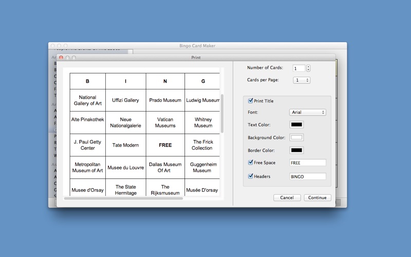Image resolution: width=411 pixels, height=257 pixels.
Task: Click the 'Prado Museum' cell
Action: [165, 100]
